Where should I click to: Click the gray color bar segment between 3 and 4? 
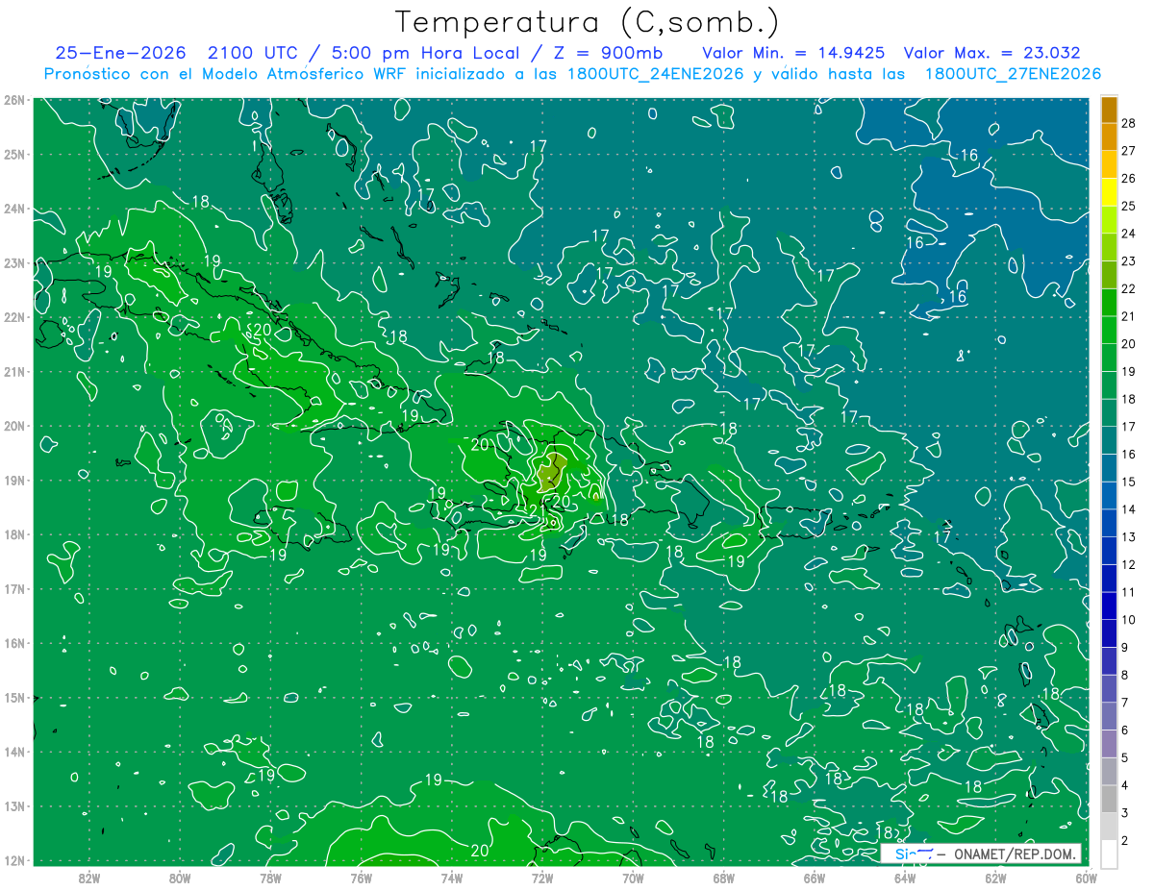pyautogui.click(x=1109, y=798)
